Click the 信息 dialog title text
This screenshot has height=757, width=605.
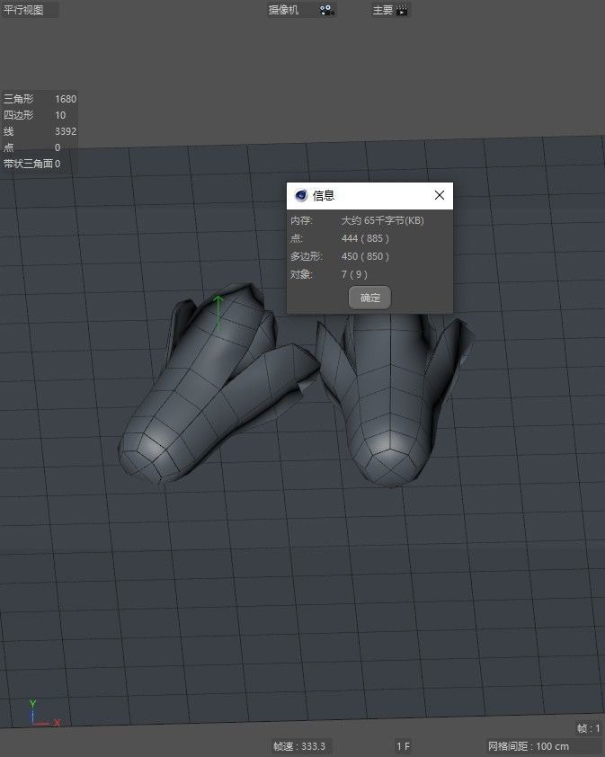(x=324, y=195)
